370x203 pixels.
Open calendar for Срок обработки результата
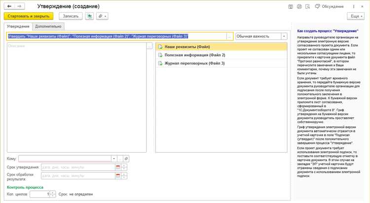(118, 175)
